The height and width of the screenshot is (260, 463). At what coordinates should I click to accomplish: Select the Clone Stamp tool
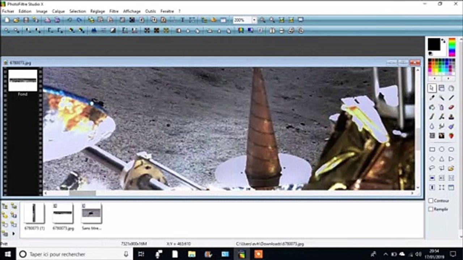point(451,117)
